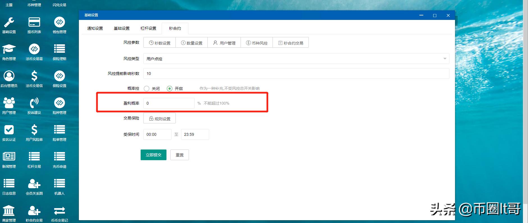Focus the 盈利概率 percentage input

[x=169, y=103]
